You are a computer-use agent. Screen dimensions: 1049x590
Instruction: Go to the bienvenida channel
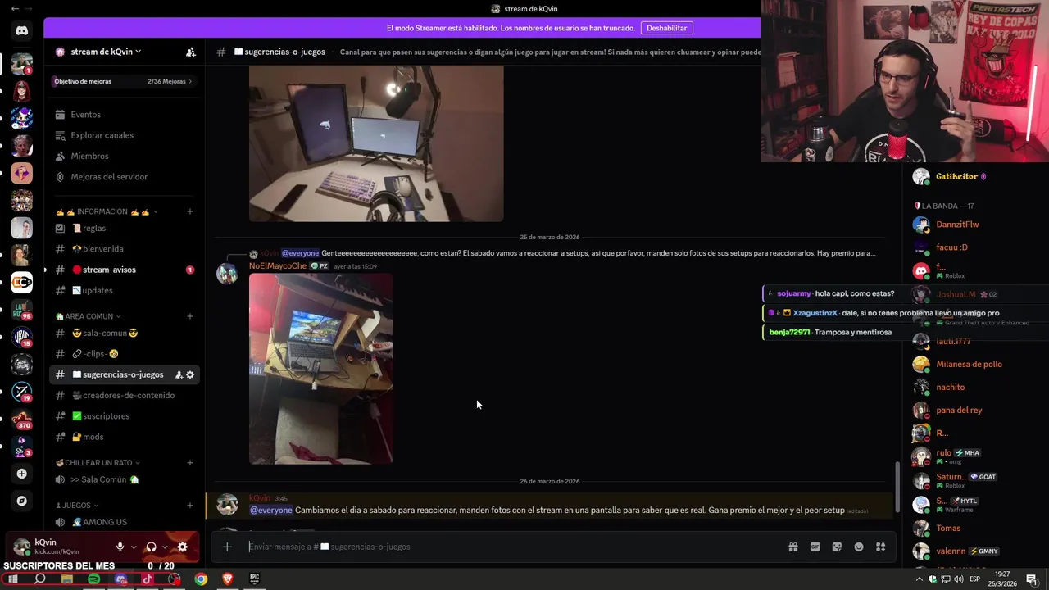coord(124,249)
